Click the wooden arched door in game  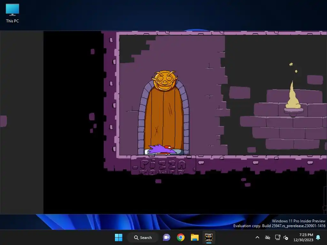coord(164,119)
